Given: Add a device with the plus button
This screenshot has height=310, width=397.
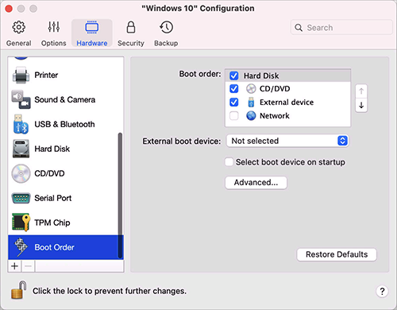Looking at the screenshot, I should [x=15, y=265].
